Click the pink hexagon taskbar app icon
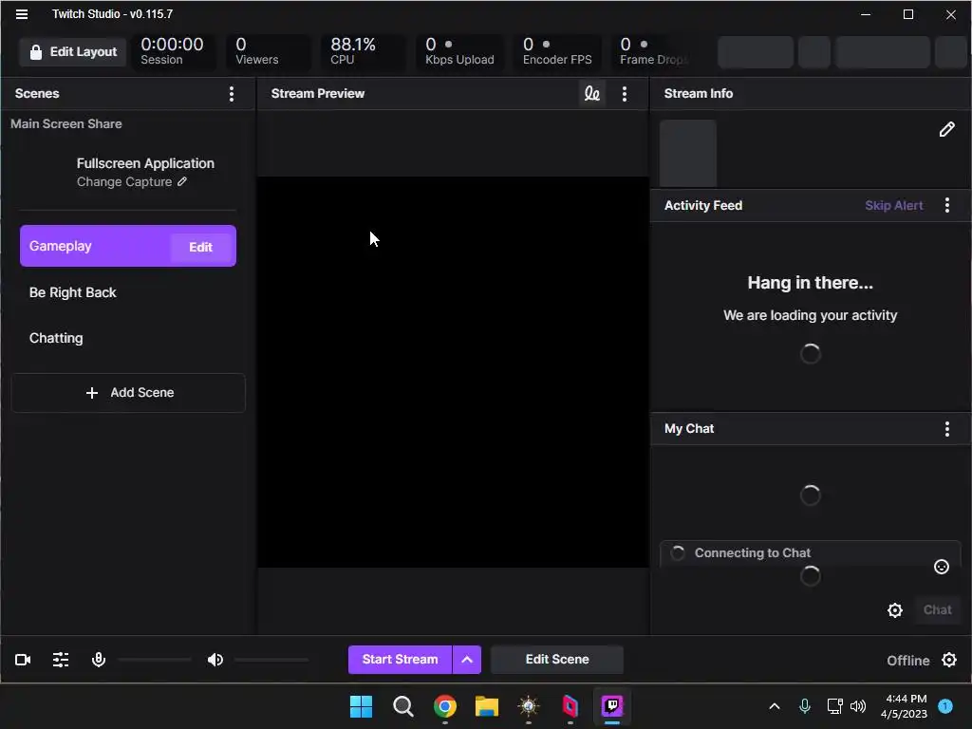The image size is (972, 729). [570, 706]
